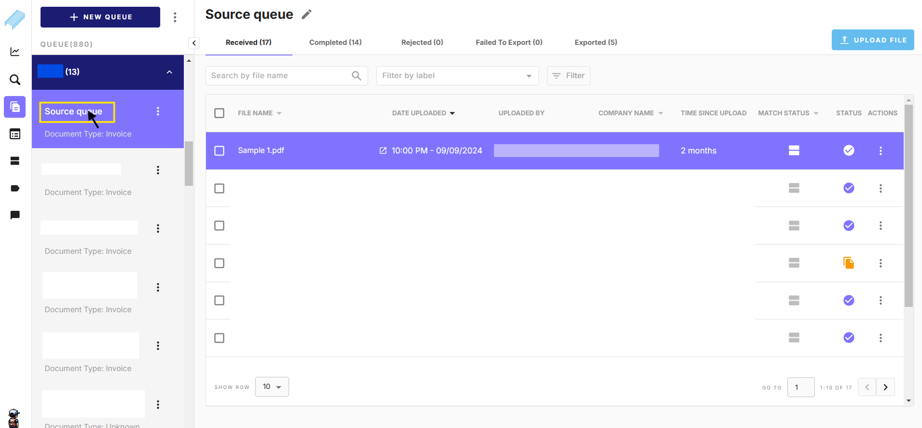
Task: Tick the select-all checkbox in table header
Action: (x=219, y=113)
